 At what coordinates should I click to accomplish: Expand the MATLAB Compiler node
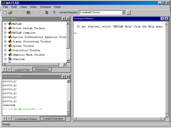(x=5, y=33)
